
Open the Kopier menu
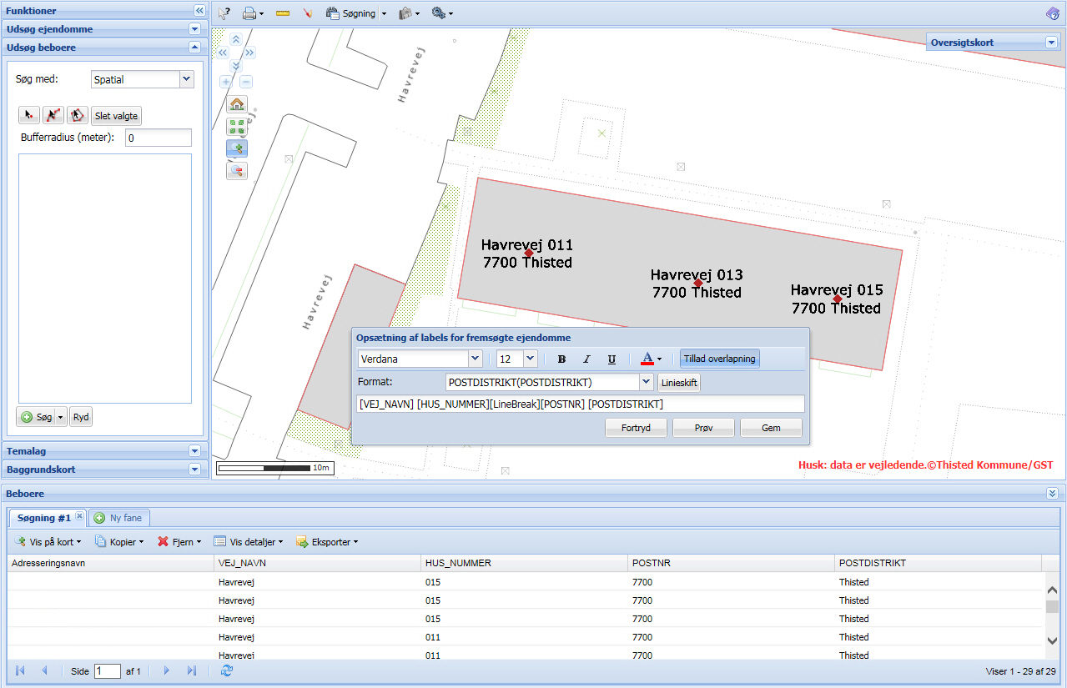coord(120,542)
